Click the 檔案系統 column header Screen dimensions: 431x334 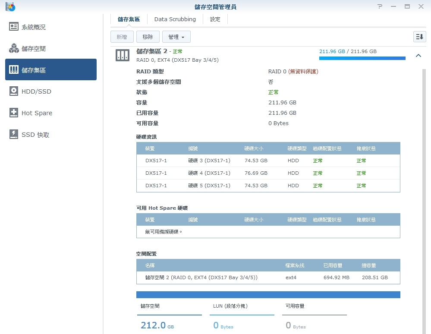[295, 265]
